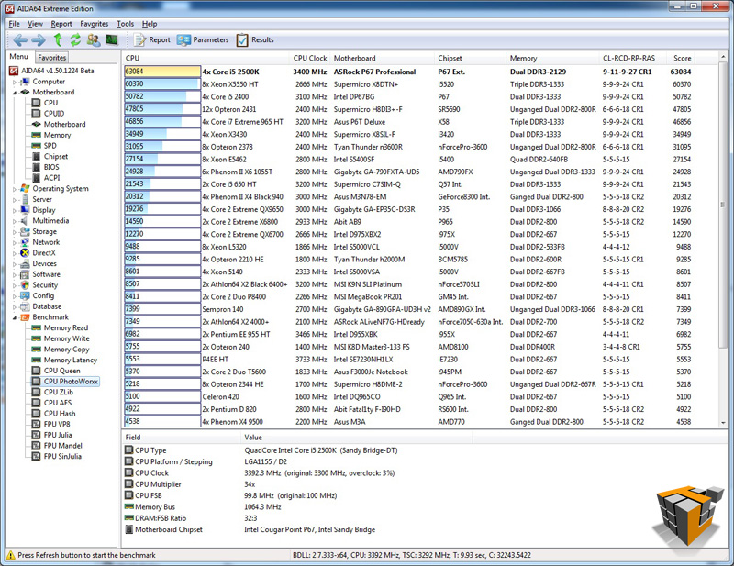Screen dimensions: 734x566
Task: Select the BIOS tree item
Action: (51, 167)
